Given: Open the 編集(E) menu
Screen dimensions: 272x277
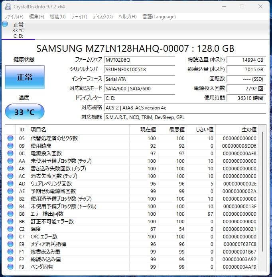Looking at the screenshot, I should click(x=36, y=17).
